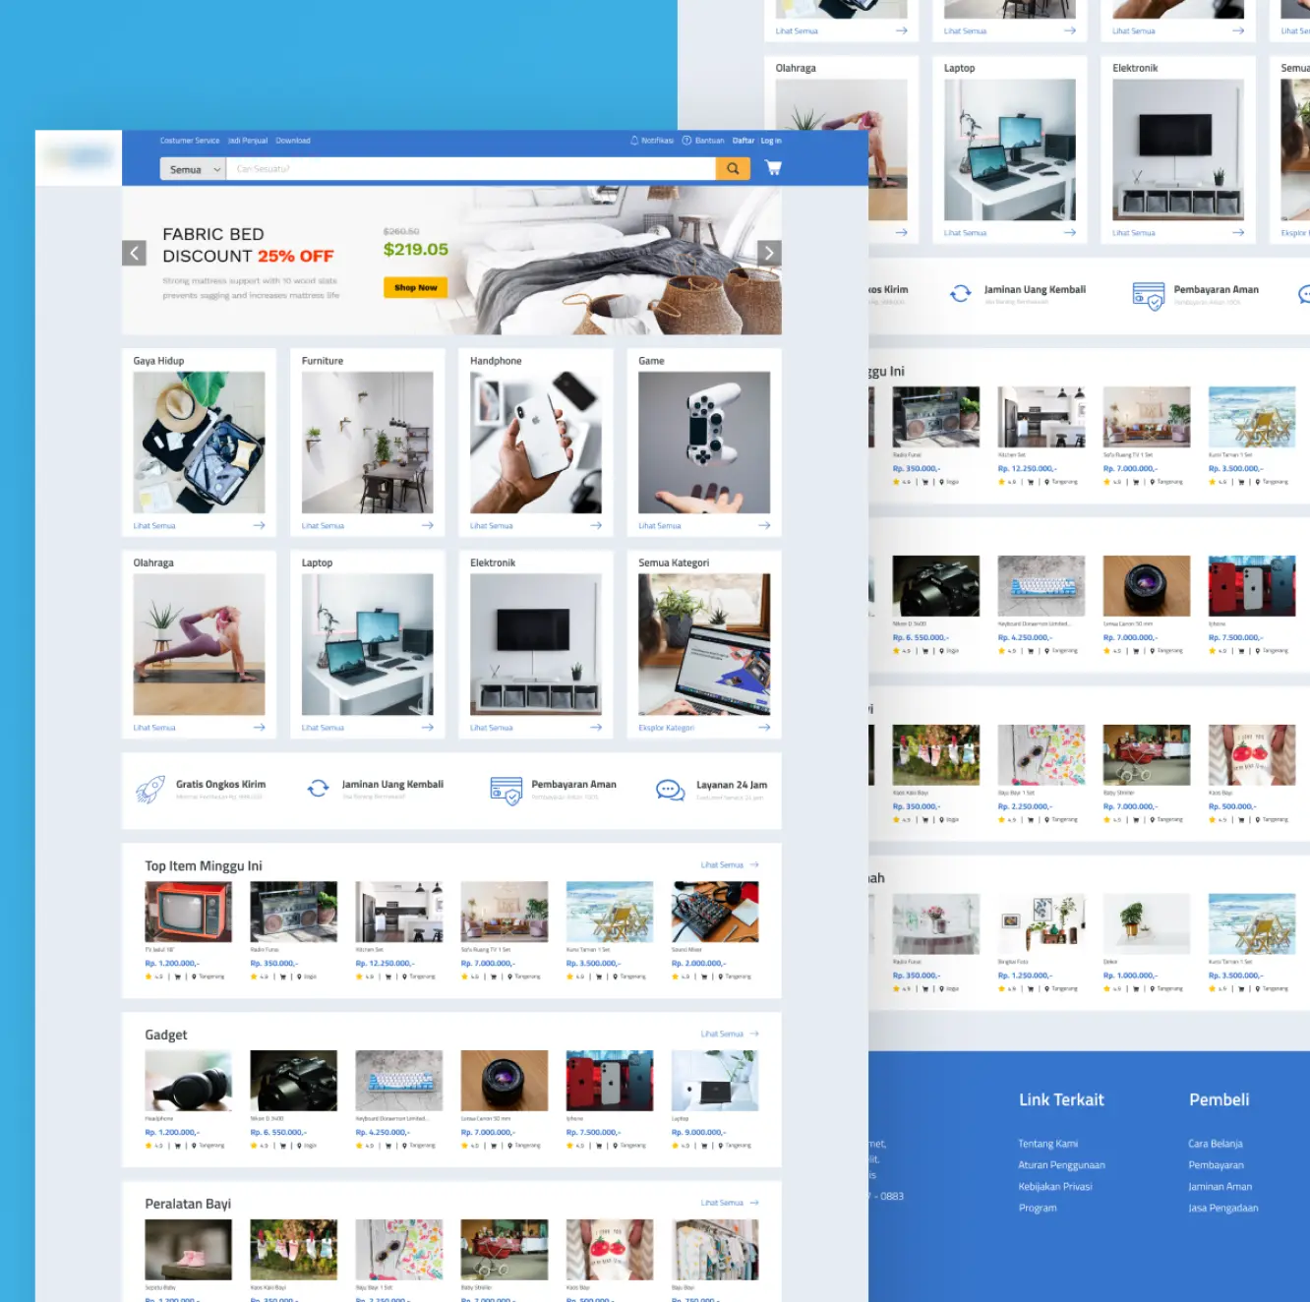Click arrow icon in Gaya Hidup card

tap(259, 525)
